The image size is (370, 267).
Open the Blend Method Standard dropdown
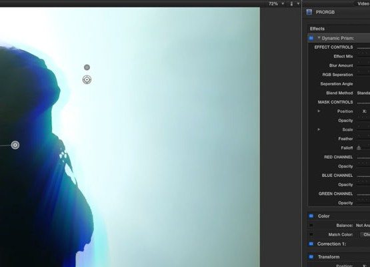pos(363,93)
